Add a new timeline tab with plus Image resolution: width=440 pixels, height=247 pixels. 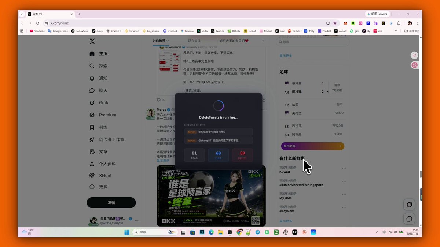coord(263,41)
